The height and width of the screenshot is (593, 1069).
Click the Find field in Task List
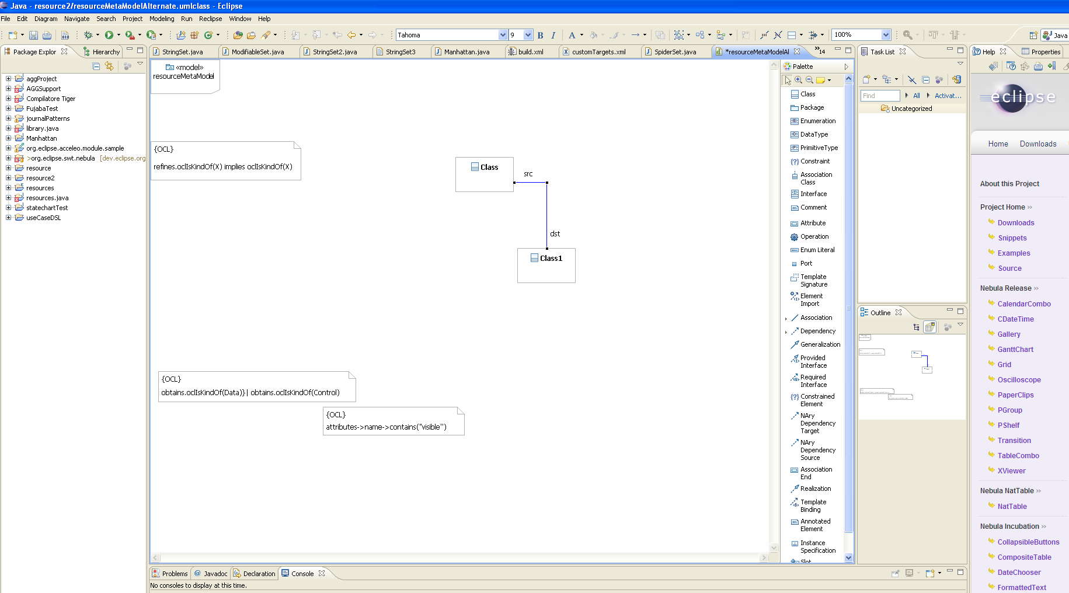(880, 96)
